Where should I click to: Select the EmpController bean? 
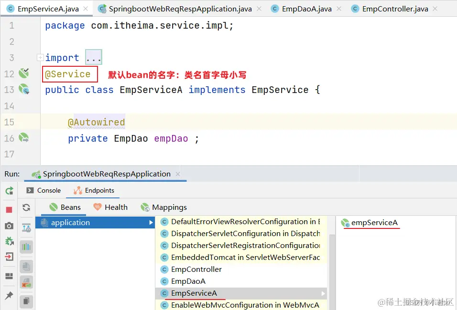[x=241, y=269]
